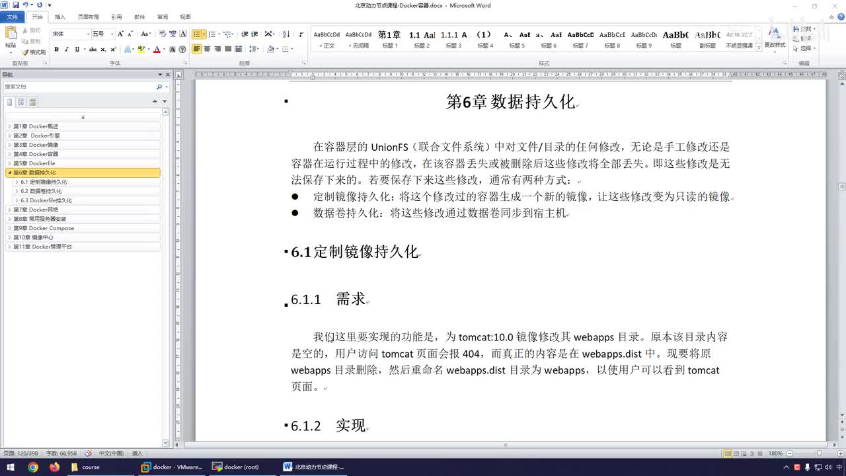Image resolution: width=846 pixels, height=476 pixels.
Task: Click the Redo icon in quick access toolbar
Action: [40, 5]
